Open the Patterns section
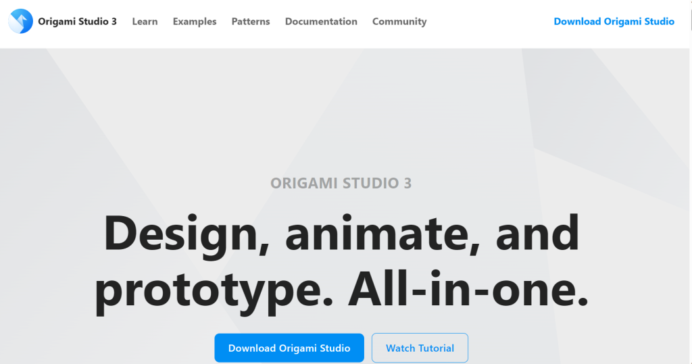Viewport: 692px width, 364px height. click(251, 21)
